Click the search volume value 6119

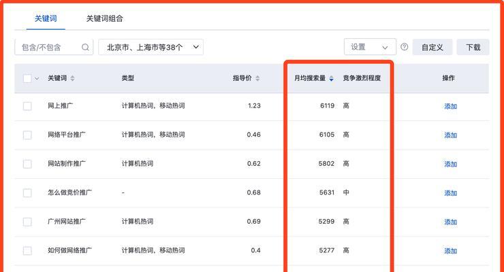327,106
